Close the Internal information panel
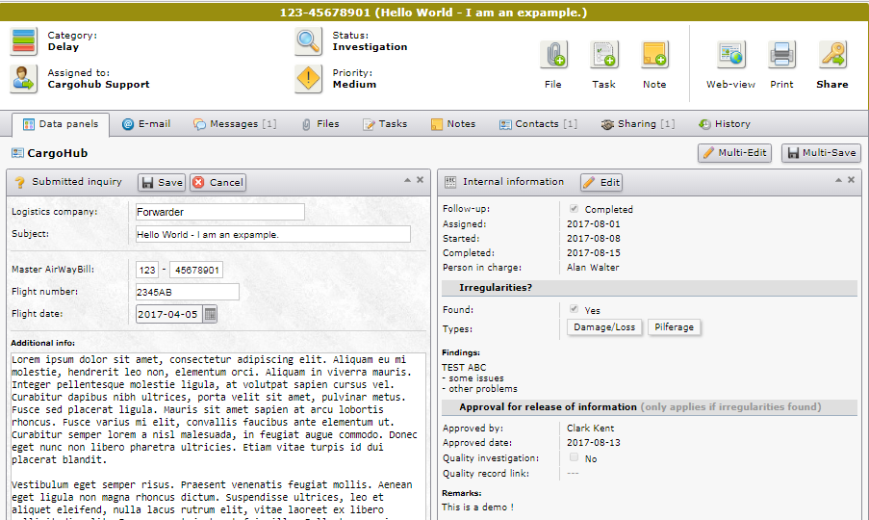This screenshot has width=869, height=520. [x=851, y=180]
